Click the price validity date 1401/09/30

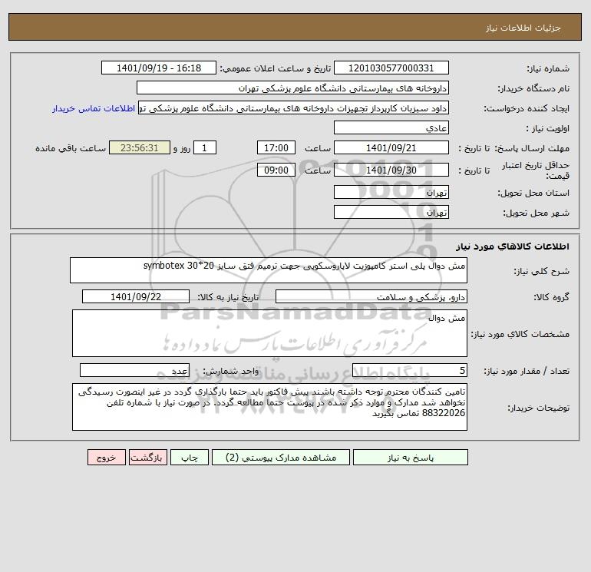point(391,170)
